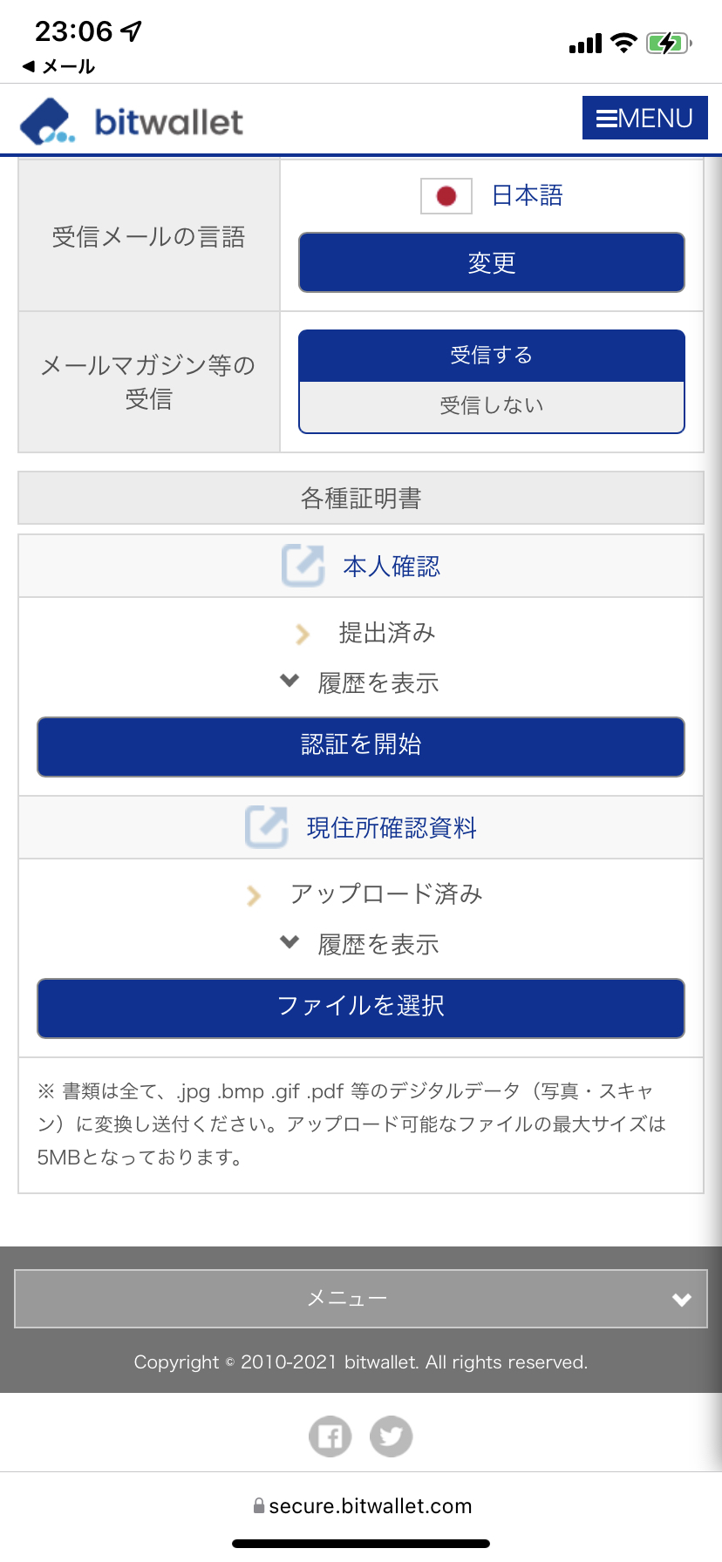Click the ファイルを選択 upload button
Viewport: 722px width, 1562px height.
pyautogui.click(x=361, y=1009)
